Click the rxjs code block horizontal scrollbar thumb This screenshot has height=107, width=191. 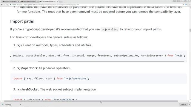pos(111,62)
